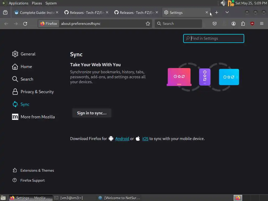This screenshot has width=268, height=201.
Task: Click show desktop taskbar icon
Action: click(3, 198)
